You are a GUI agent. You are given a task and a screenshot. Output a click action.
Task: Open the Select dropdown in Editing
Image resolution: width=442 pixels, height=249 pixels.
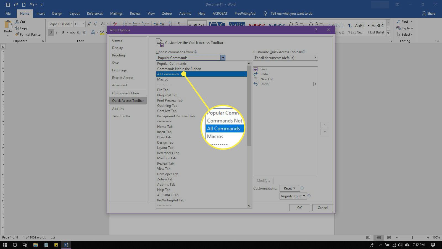tap(405, 34)
